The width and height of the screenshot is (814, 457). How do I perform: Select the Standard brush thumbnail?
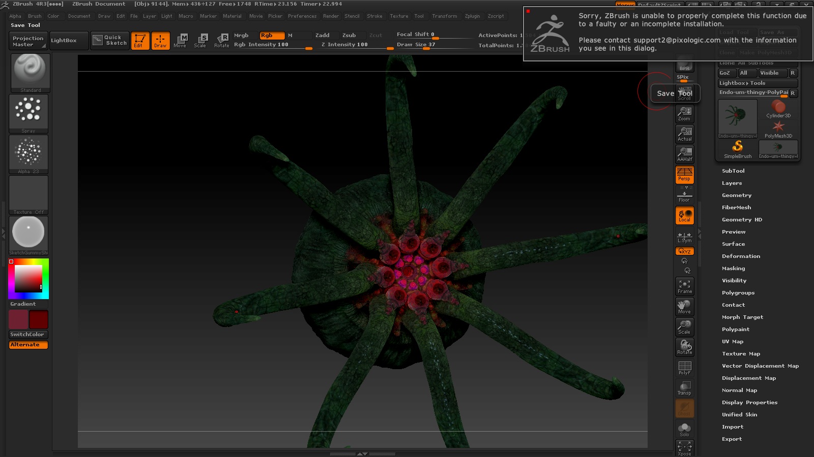pyautogui.click(x=30, y=73)
